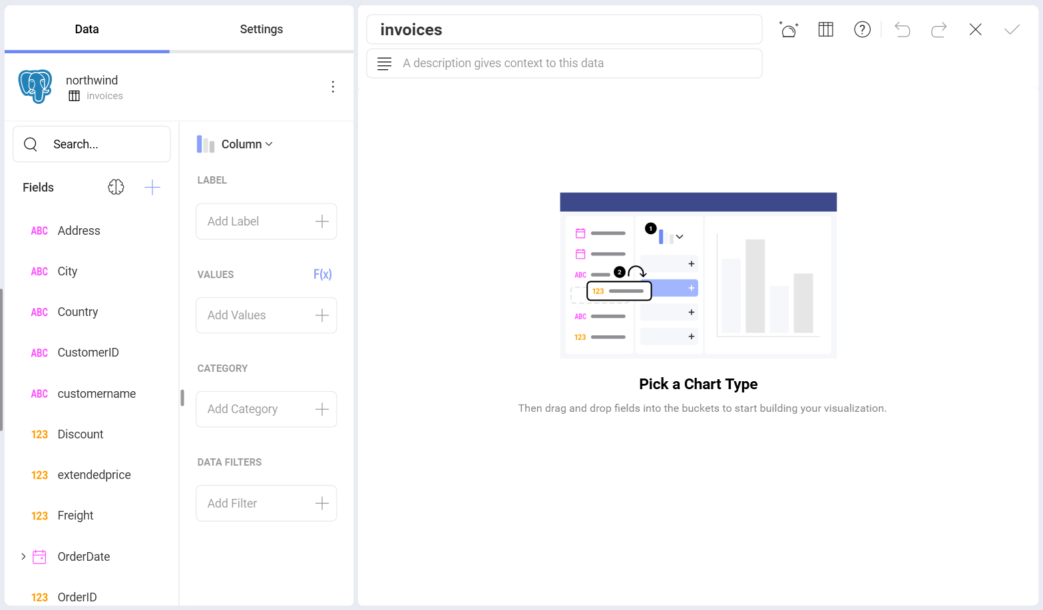Select the extendedprice field
The image size is (1043, 610).
point(94,475)
